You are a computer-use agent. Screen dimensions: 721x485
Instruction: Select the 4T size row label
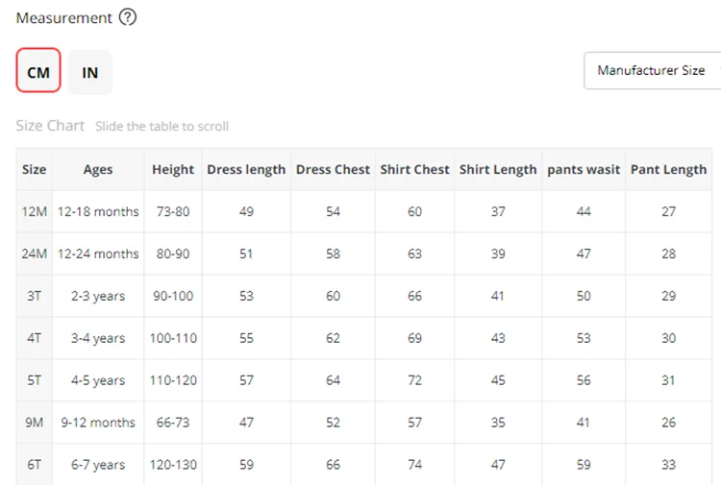click(x=34, y=338)
